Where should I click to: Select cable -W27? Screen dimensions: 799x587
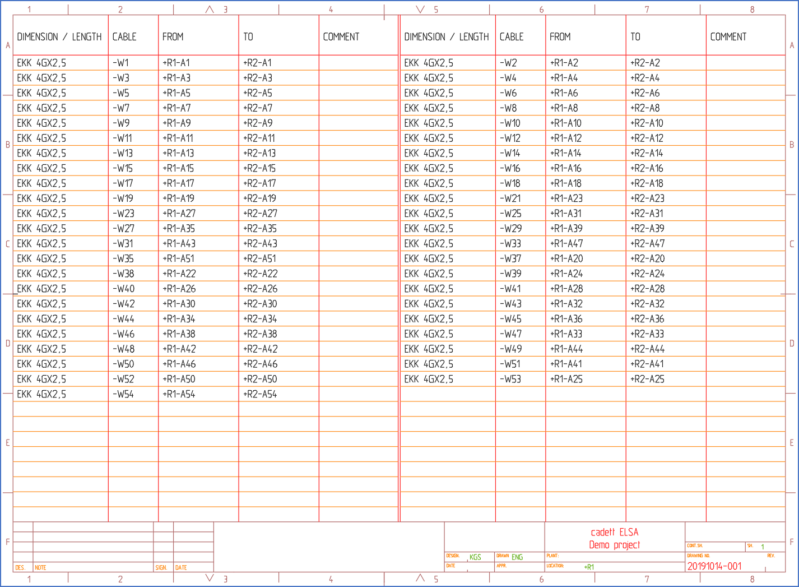tap(123, 229)
